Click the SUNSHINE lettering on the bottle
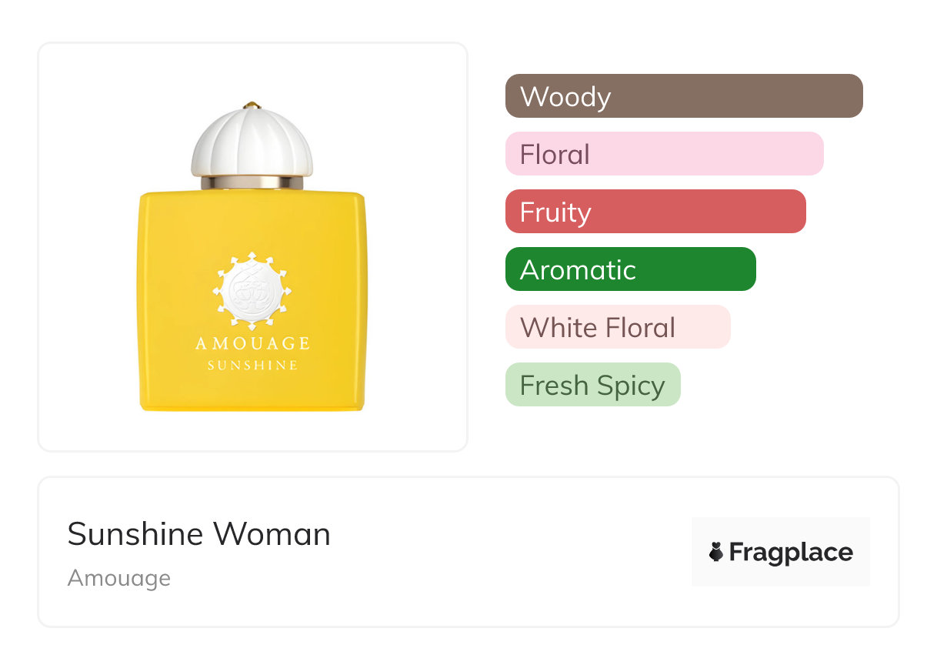937x665 pixels. tap(252, 365)
